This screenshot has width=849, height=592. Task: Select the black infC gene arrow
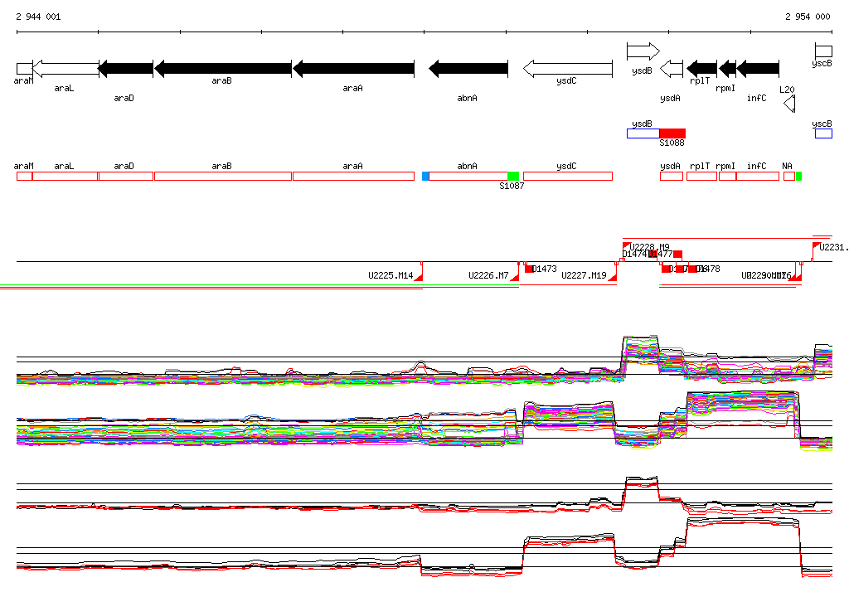pos(758,69)
